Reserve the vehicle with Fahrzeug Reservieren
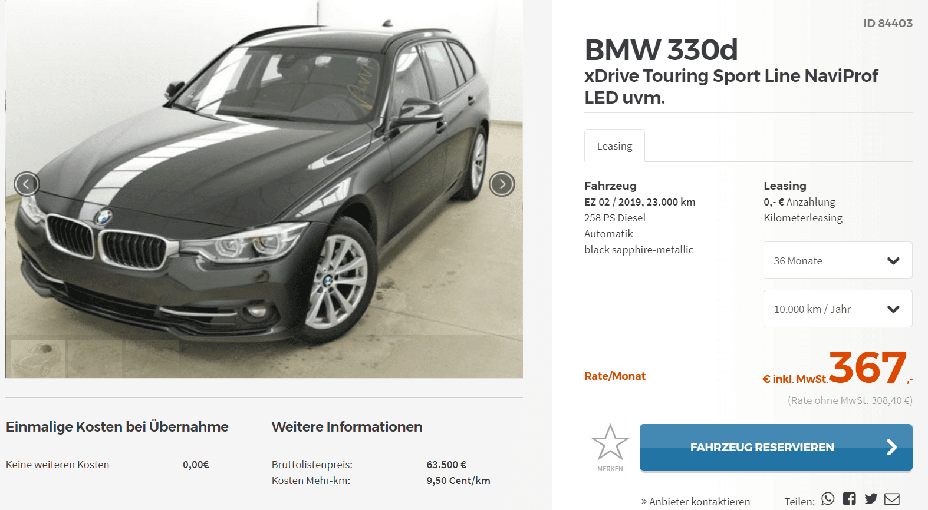The height and width of the screenshot is (510, 928). coord(776,448)
